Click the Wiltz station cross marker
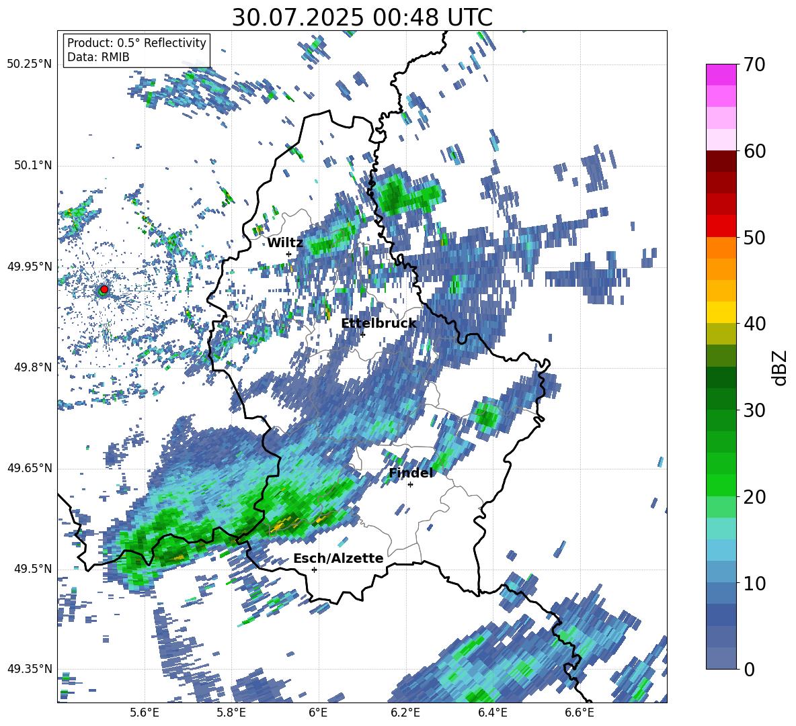The image size is (796, 726). [289, 254]
